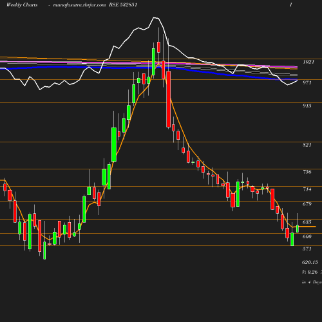
Task: Click the 821 price axis label
Action: (x=307, y=145)
